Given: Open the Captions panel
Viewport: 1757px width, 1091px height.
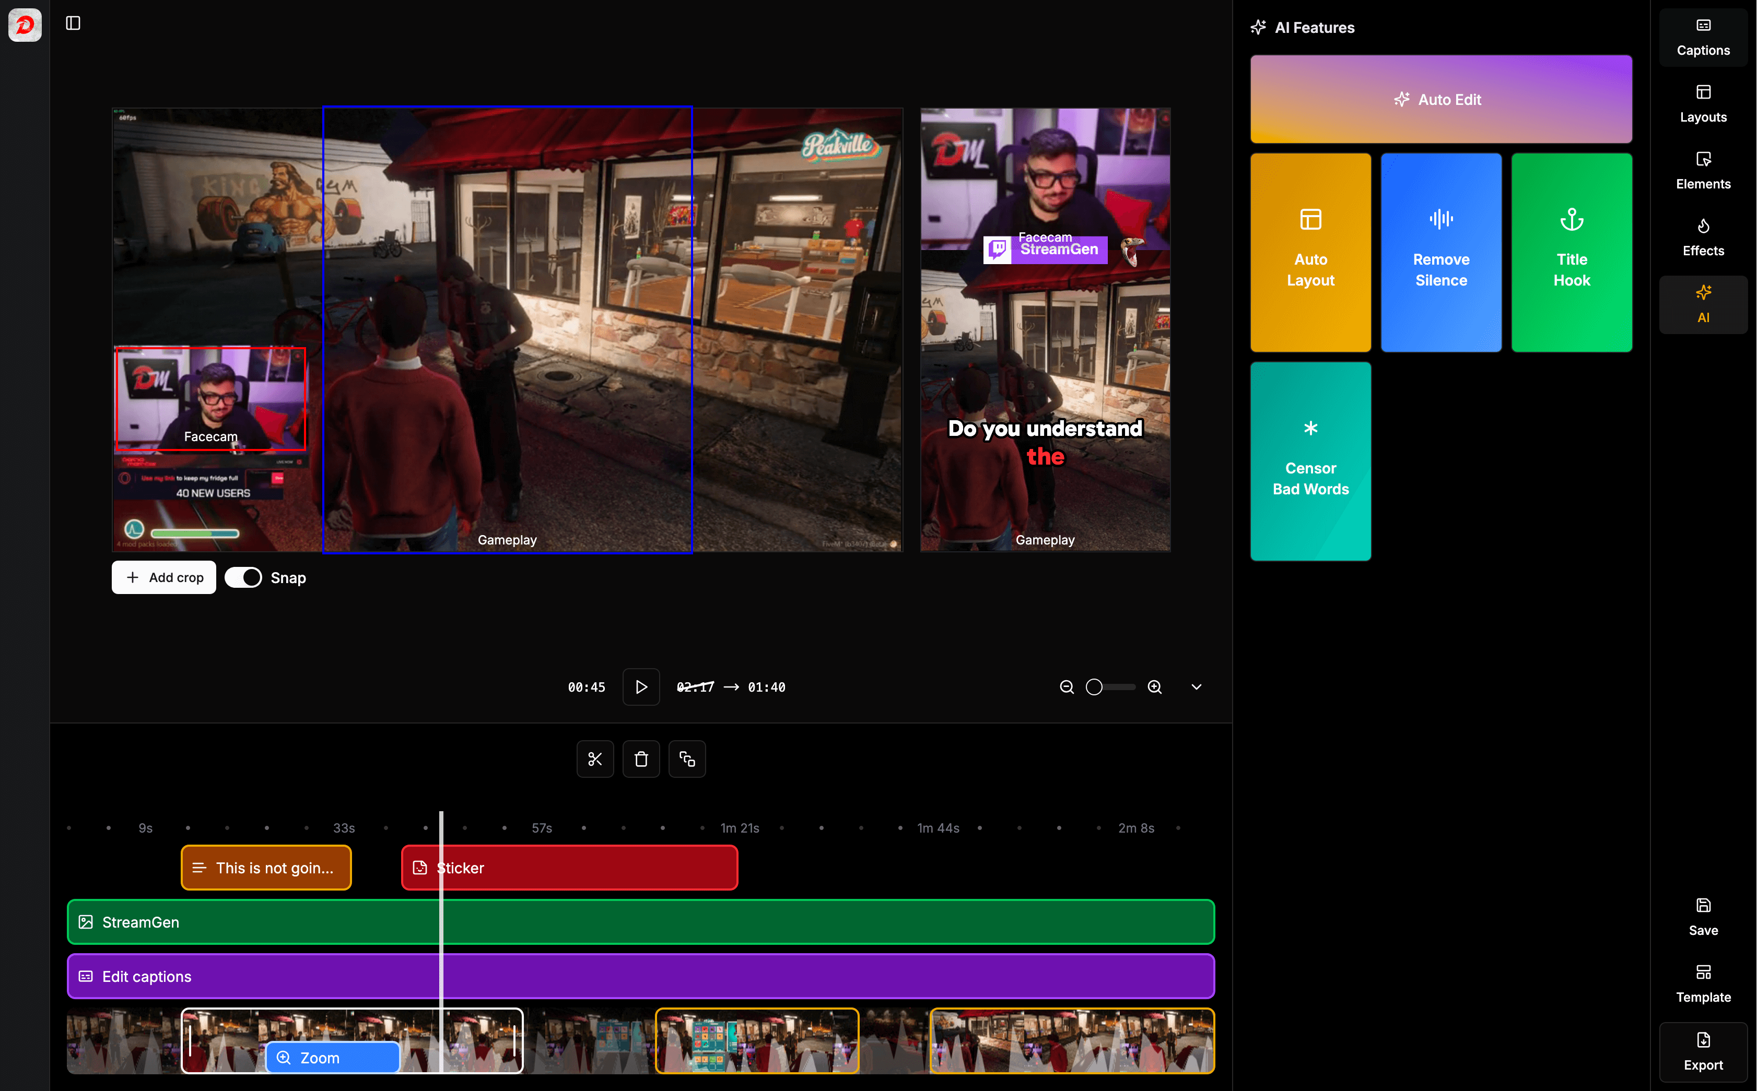Looking at the screenshot, I should pos(1703,36).
